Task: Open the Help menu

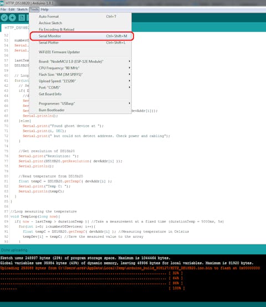Action: [x=44, y=9]
